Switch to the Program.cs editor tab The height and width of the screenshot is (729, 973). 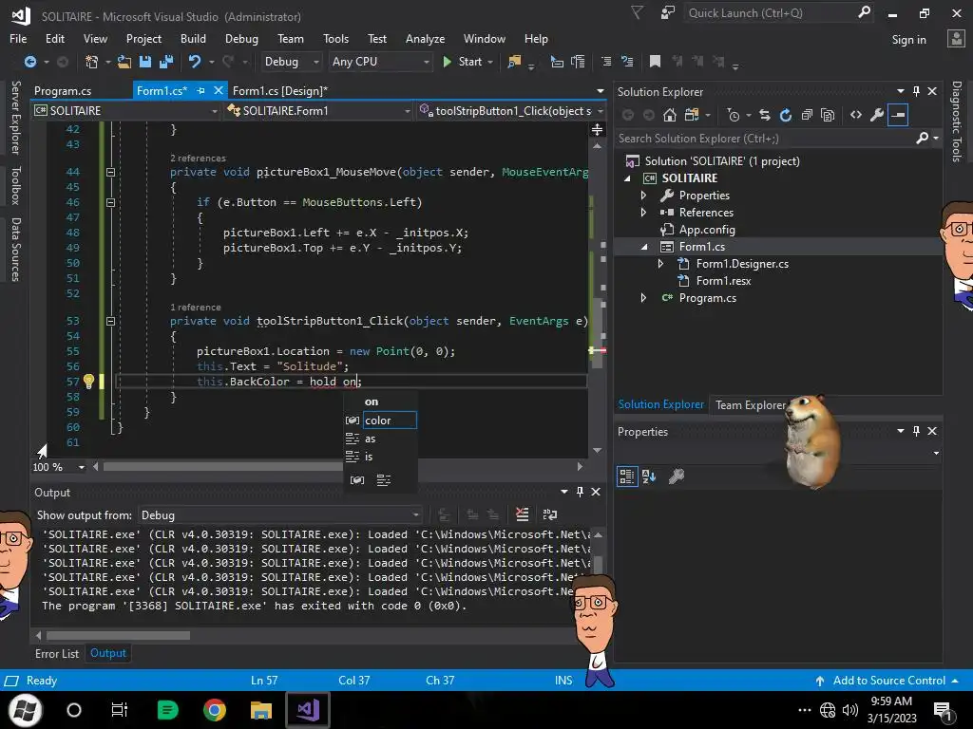[x=63, y=90]
